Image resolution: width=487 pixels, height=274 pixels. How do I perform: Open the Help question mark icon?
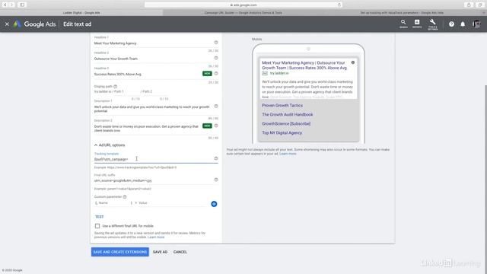(x=451, y=24)
